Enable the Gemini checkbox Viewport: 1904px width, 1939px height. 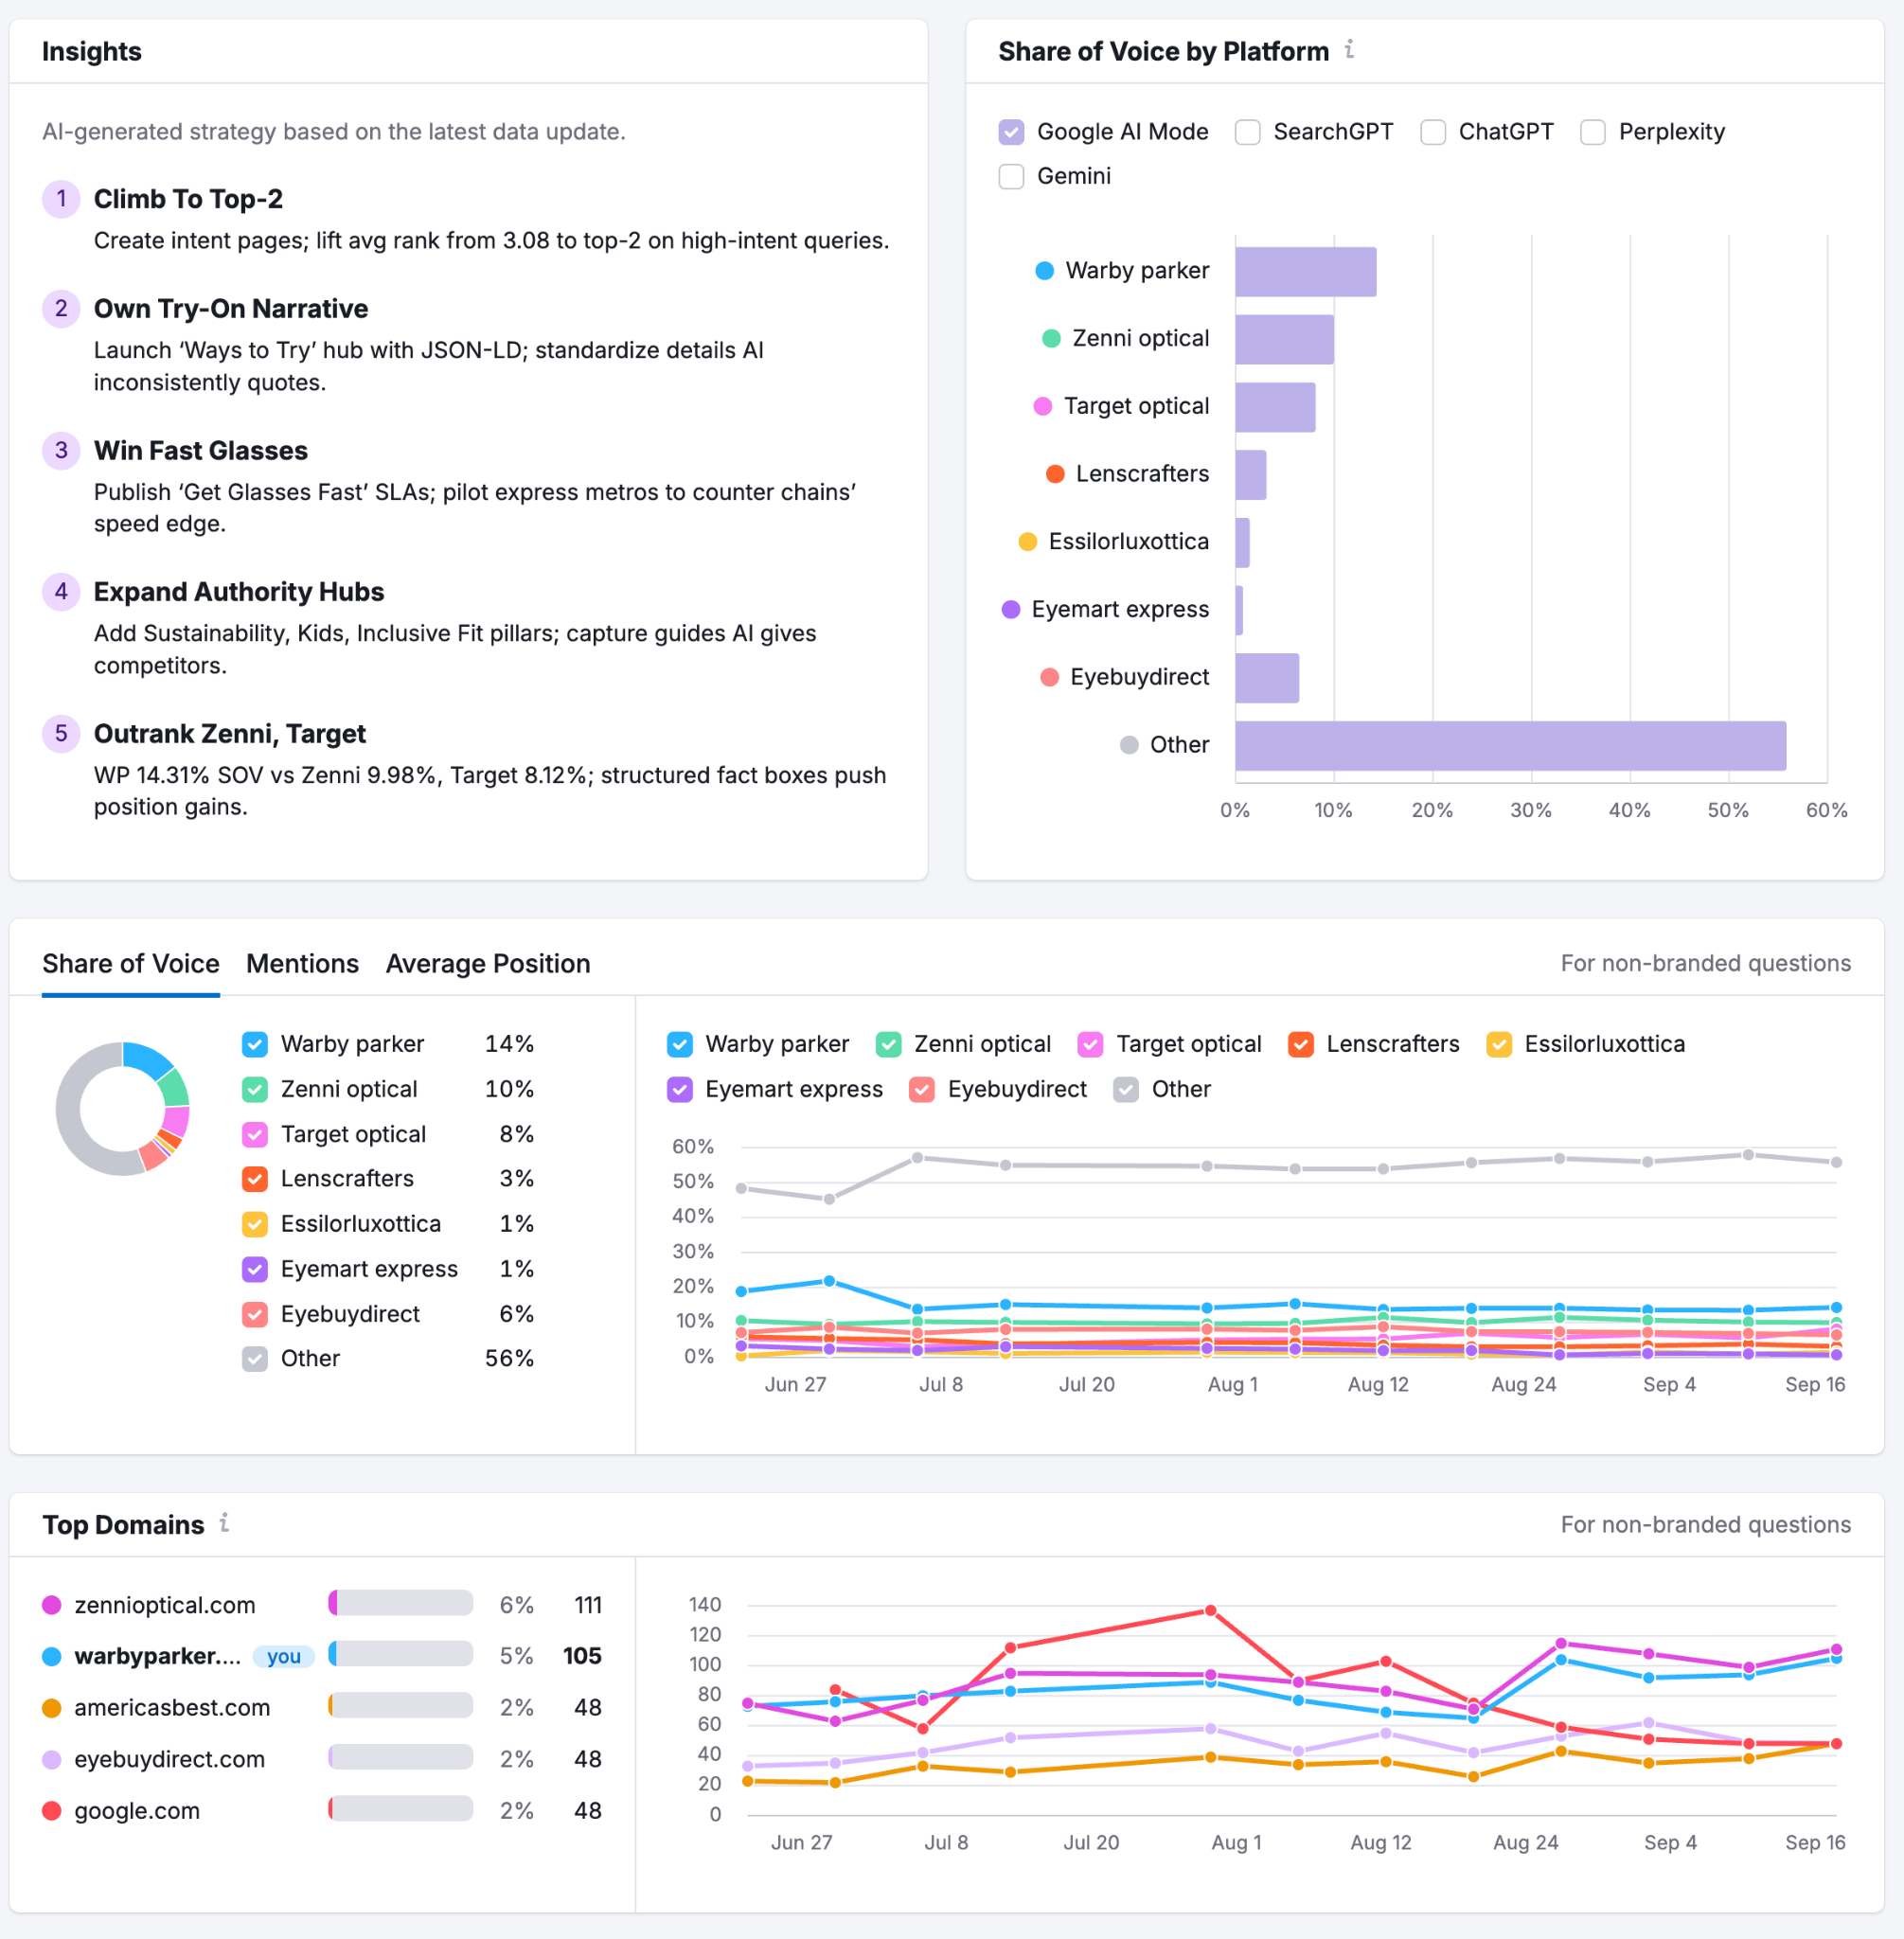(1011, 176)
